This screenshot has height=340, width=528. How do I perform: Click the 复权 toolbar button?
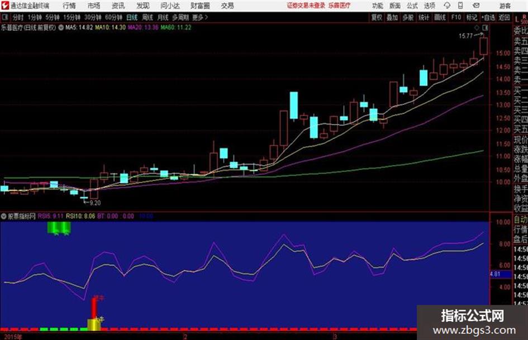[377, 17]
